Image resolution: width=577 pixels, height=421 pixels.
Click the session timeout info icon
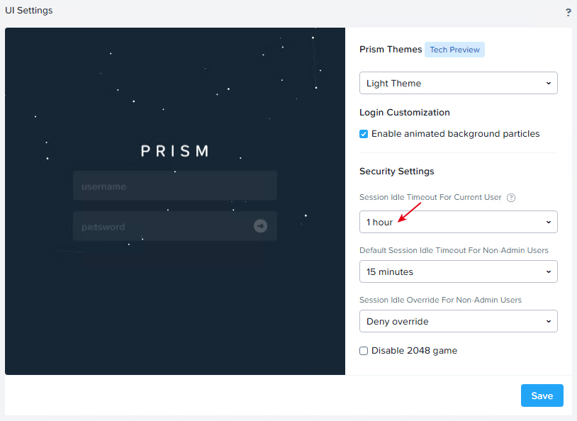click(x=511, y=198)
